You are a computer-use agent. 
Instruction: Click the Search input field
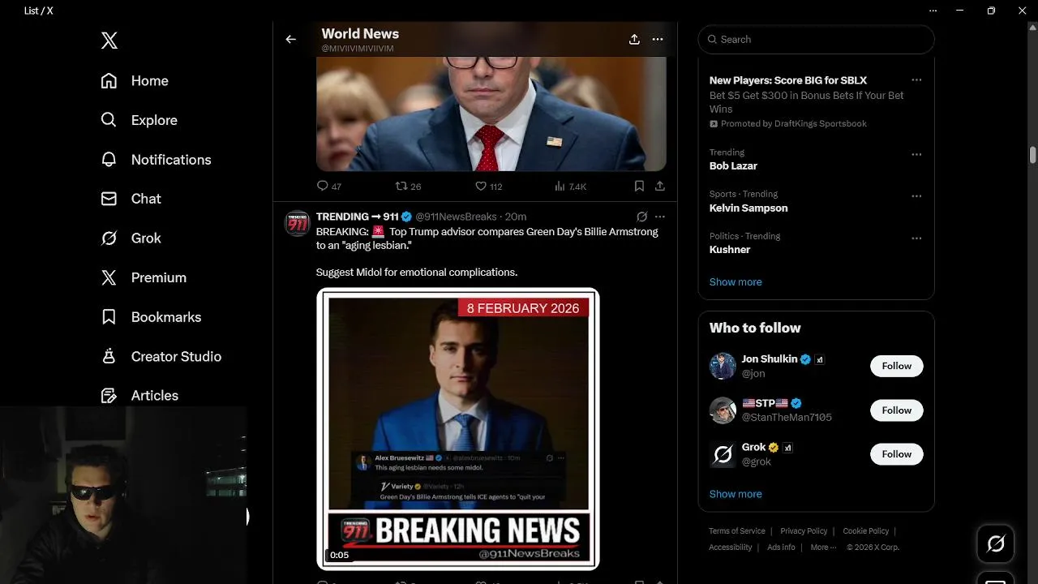click(817, 39)
